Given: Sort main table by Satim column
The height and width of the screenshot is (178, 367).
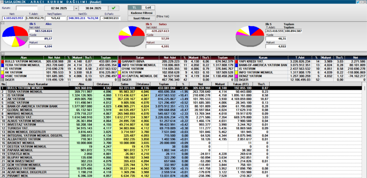Looking at the screenshot, I should point(124,84).
